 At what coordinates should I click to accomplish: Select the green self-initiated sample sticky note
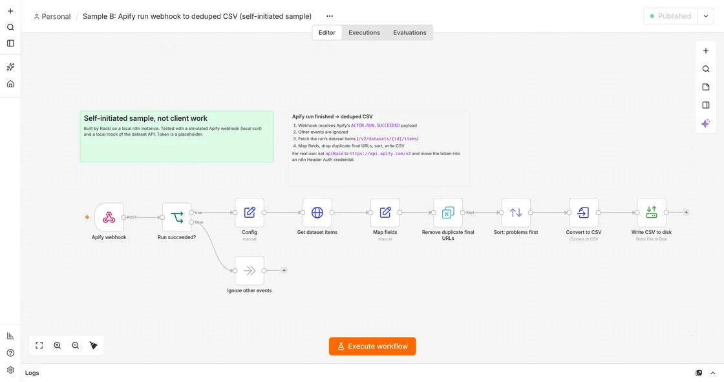click(x=177, y=137)
